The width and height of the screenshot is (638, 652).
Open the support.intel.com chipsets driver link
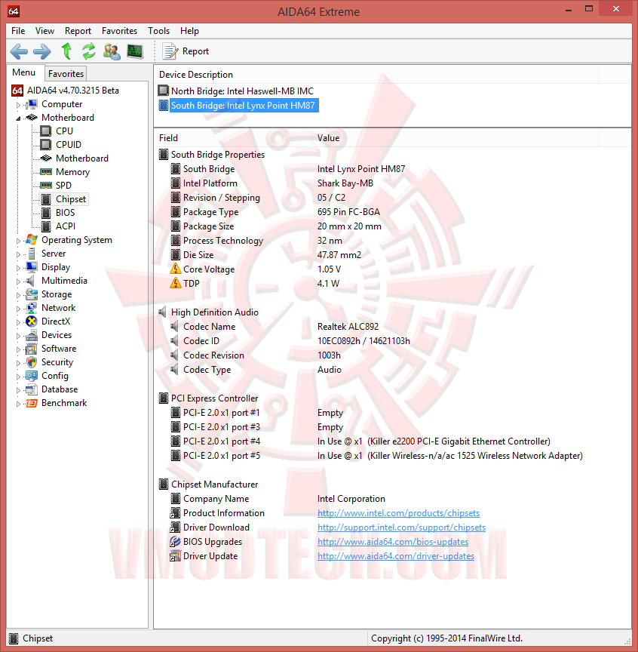click(x=401, y=527)
